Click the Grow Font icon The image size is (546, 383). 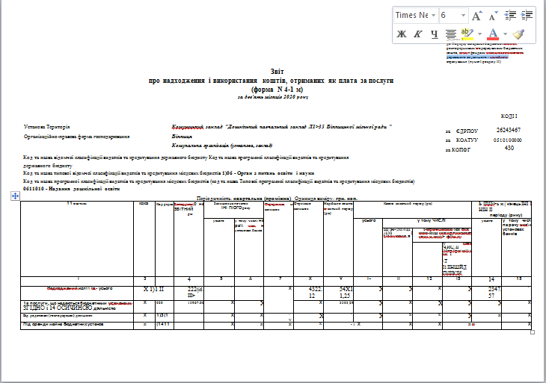476,16
